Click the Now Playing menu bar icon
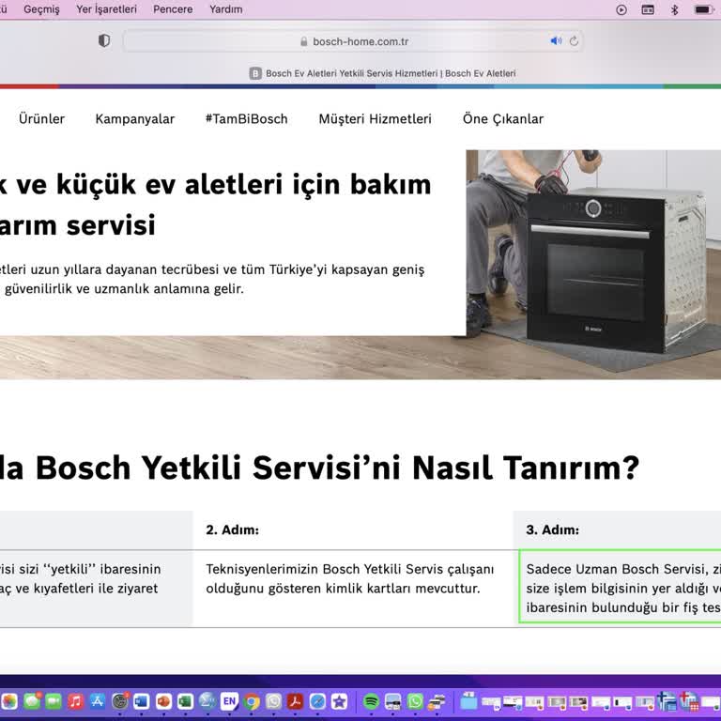This screenshot has height=721, width=721. (x=621, y=9)
